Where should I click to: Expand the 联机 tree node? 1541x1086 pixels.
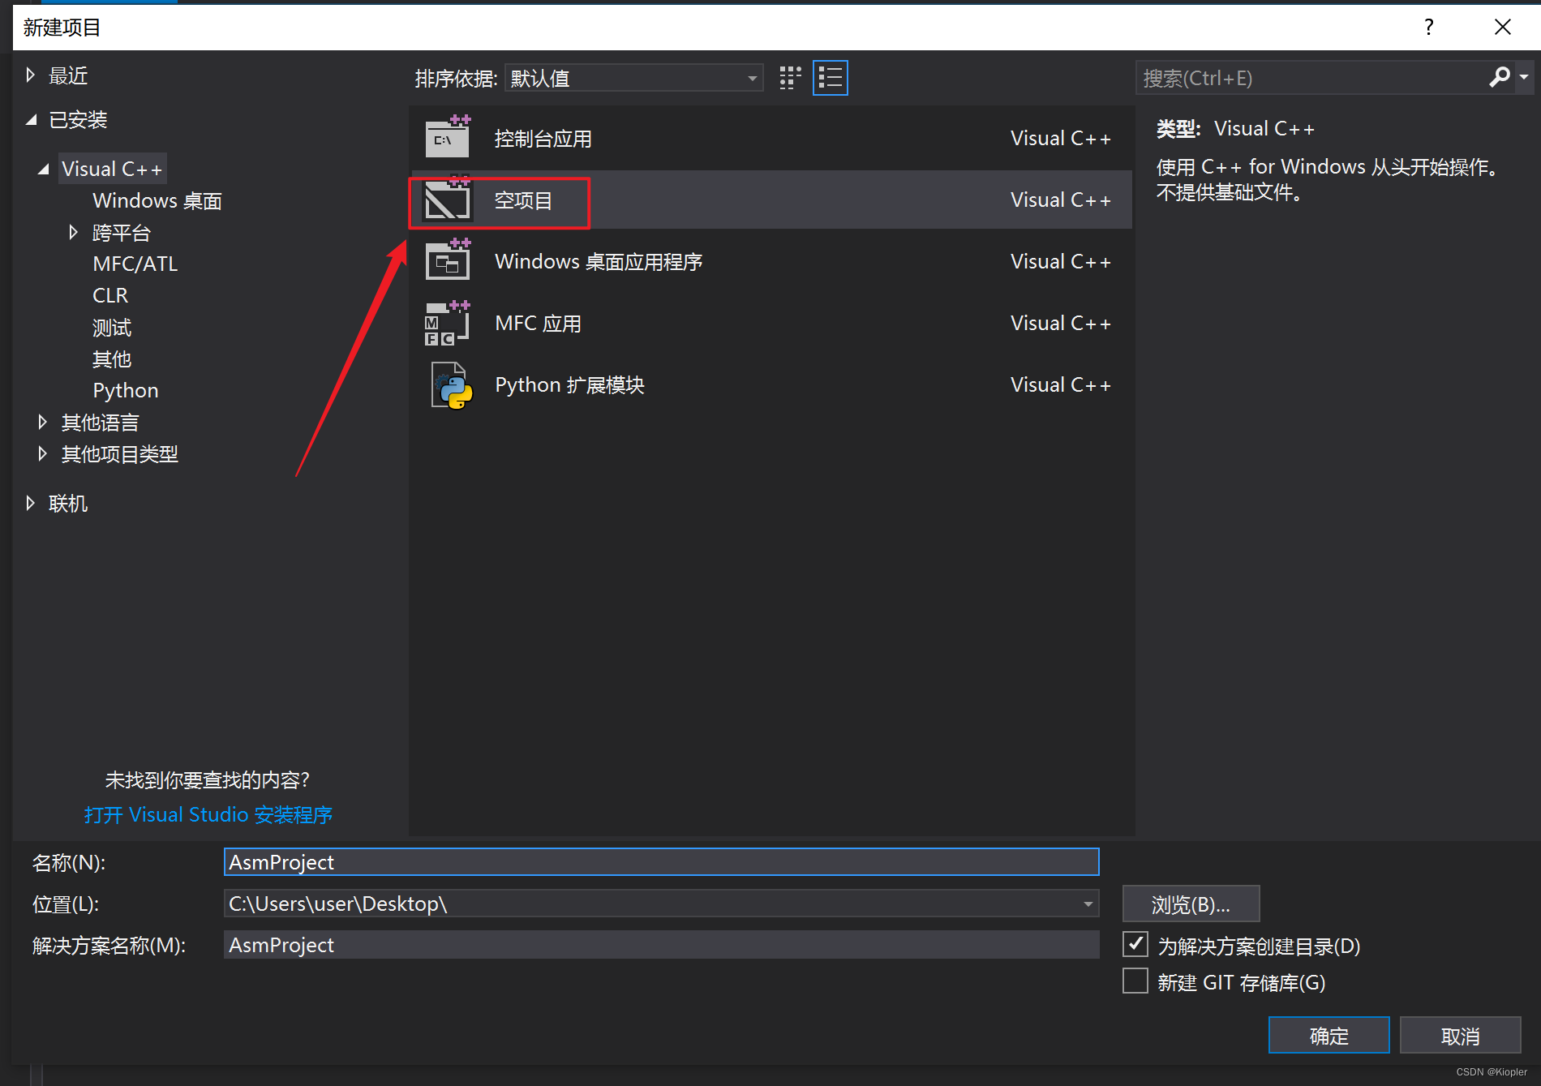click(x=30, y=503)
